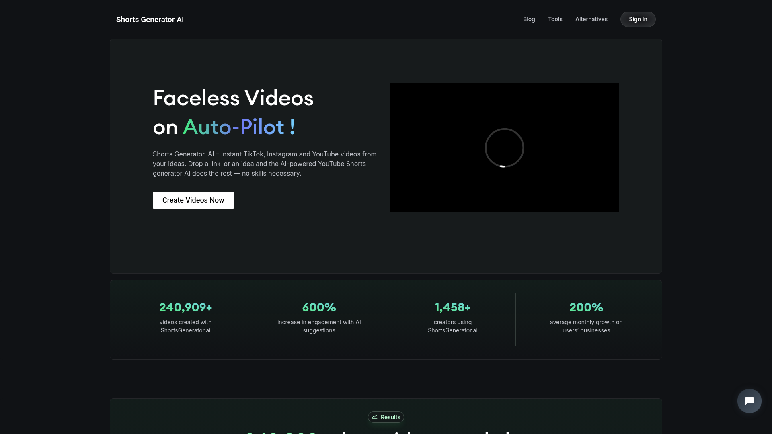Click the hero description paragraph
This screenshot has width=772, height=434.
click(265, 164)
